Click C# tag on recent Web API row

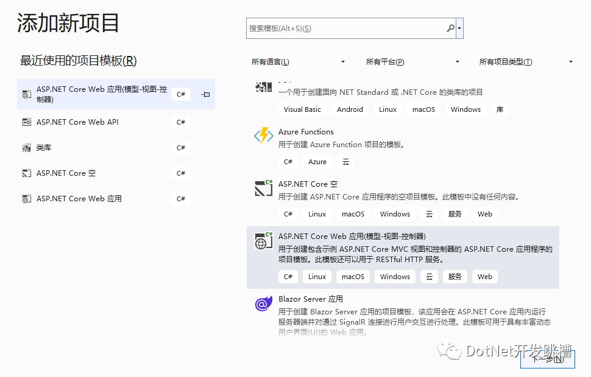pyautogui.click(x=181, y=122)
